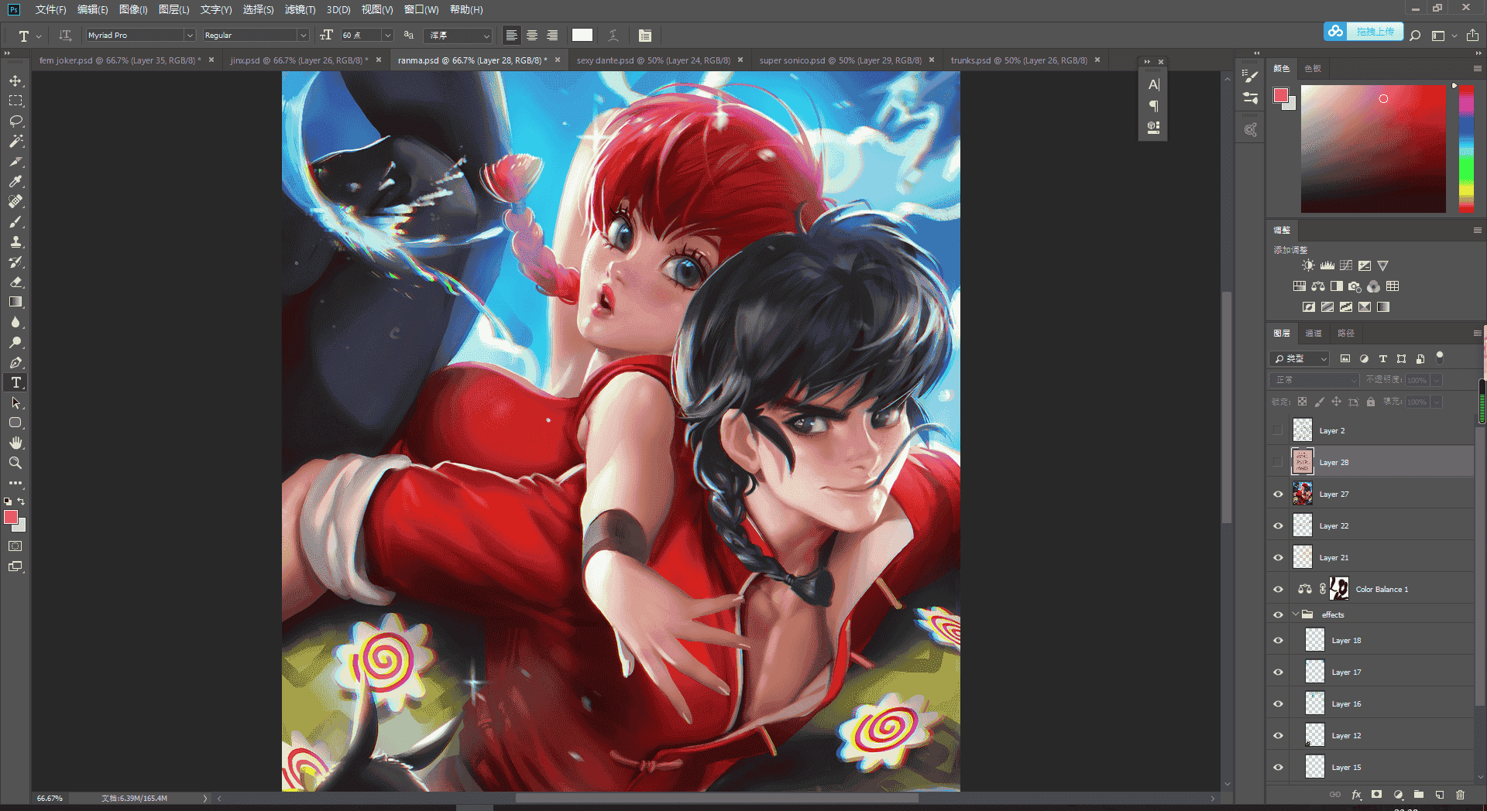Collapse the effects layer group
This screenshot has height=811, width=1487.
point(1296,614)
